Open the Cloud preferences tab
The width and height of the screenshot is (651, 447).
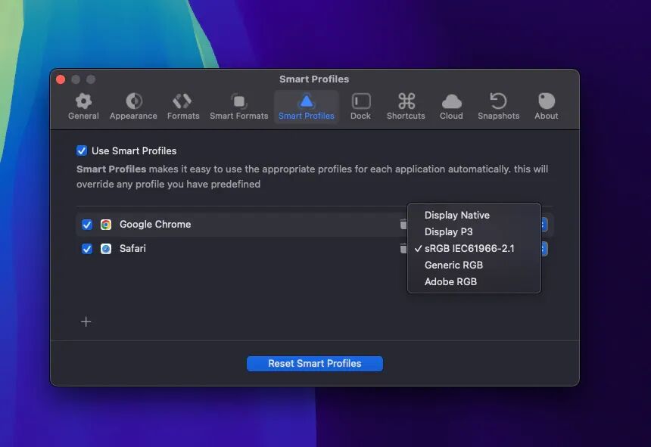[x=451, y=106]
